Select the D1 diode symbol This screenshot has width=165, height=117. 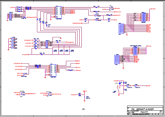120,83
